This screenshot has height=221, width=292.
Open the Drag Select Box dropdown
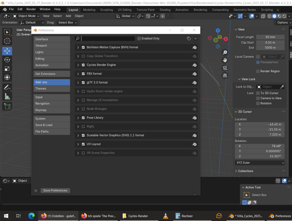point(67,23)
